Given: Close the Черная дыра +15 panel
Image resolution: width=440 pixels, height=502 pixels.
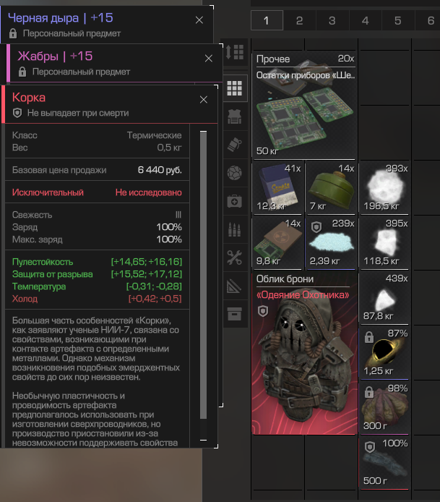Looking at the screenshot, I should tap(199, 20).
